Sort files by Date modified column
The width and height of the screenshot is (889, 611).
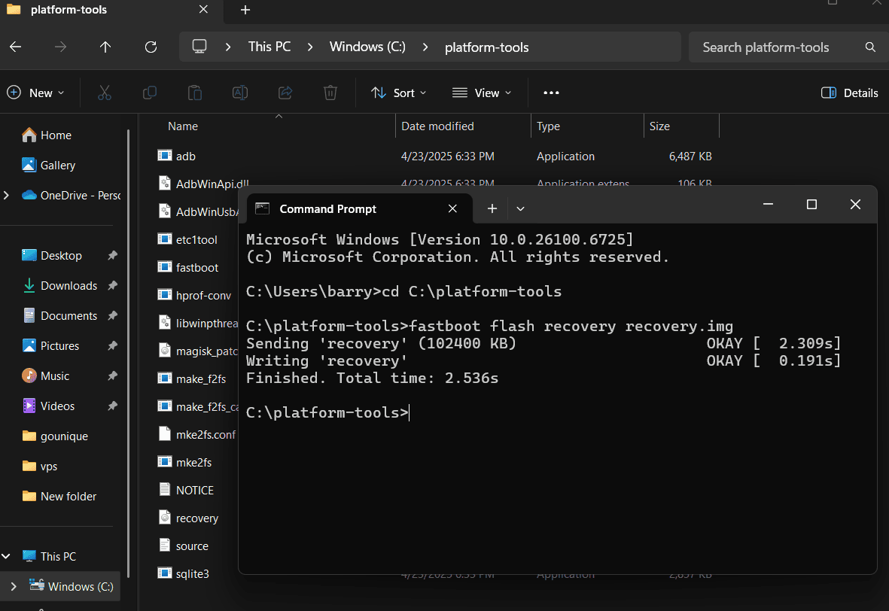437,126
